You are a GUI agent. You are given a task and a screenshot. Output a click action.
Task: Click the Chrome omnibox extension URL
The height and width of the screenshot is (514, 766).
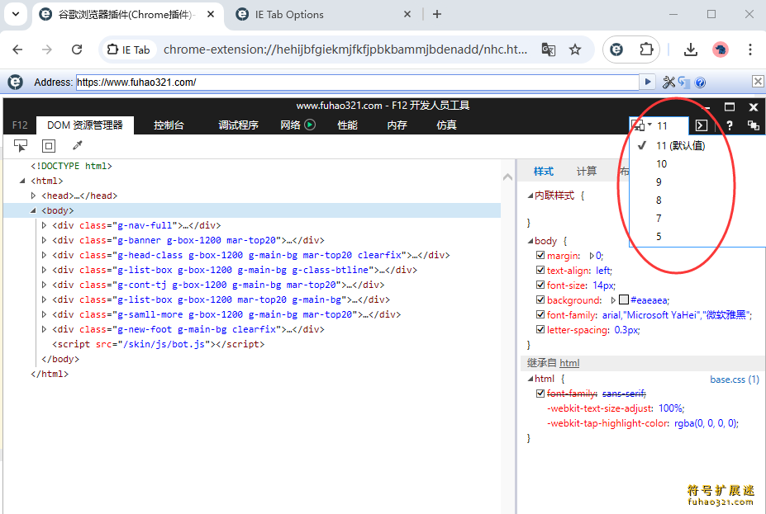point(345,50)
